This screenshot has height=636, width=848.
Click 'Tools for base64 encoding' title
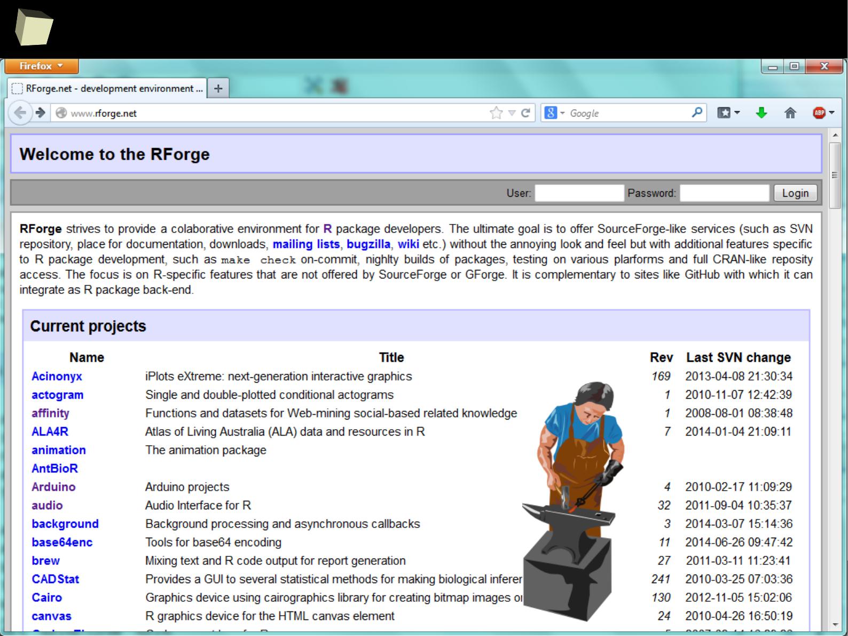(x=213, y=542)
